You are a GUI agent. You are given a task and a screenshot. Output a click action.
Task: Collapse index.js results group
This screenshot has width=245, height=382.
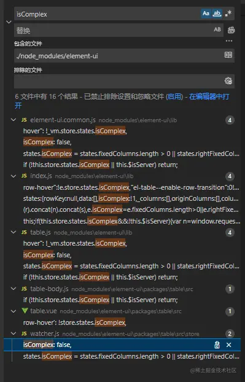tap(14, 176)
